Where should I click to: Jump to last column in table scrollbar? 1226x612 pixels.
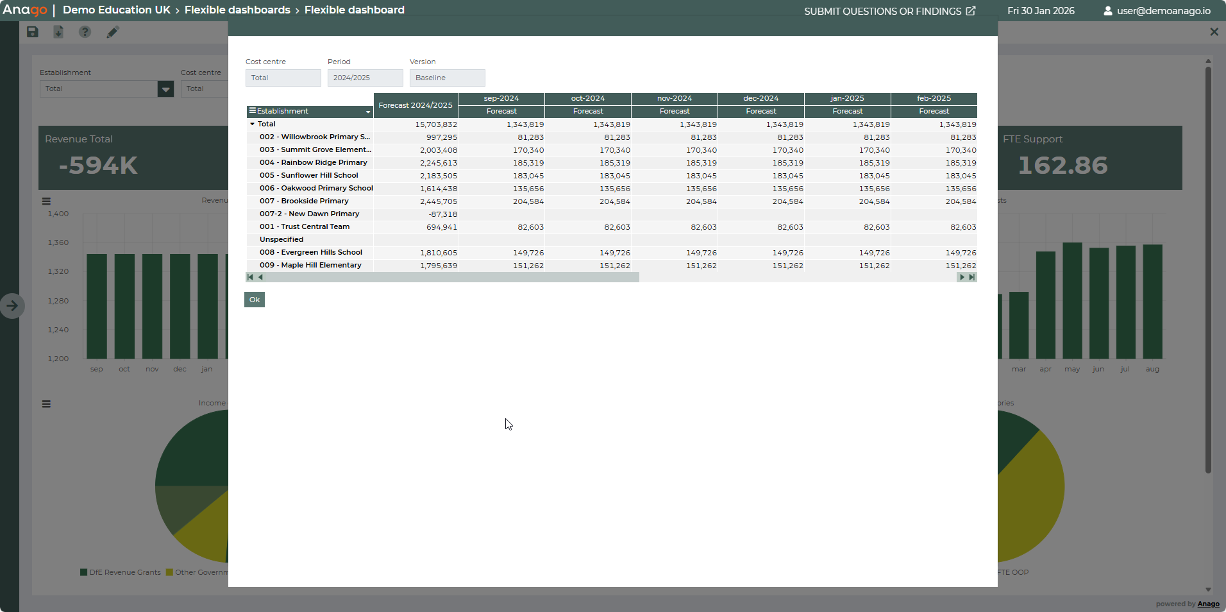tap(972, 277)
